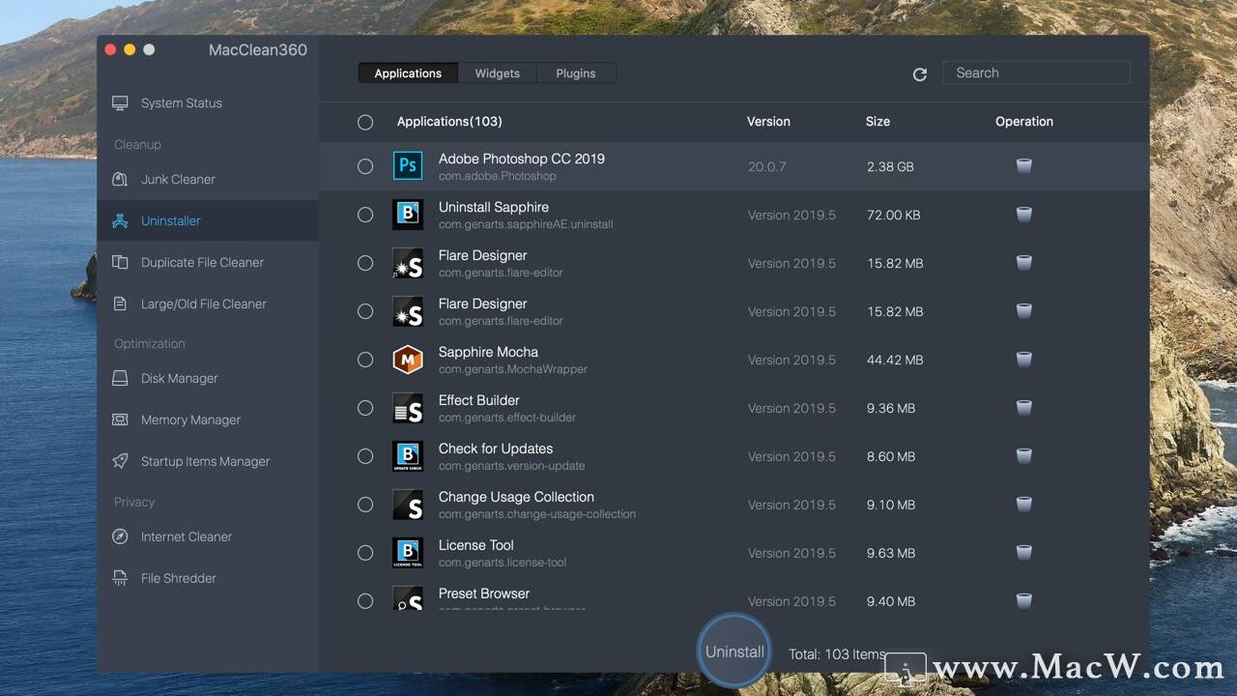1237x696 pixels.
Task: Select the Check for Updates checkbox
Action: (x=365, y=456)
